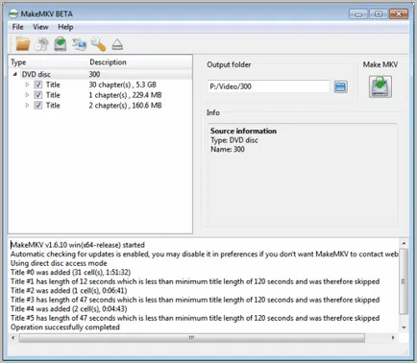Select the '30 chapter(s) , 5.3 GB' text
Image resolution: width=417 pixels, height=363 pixels.
pyautogui.click(x=123, y=85)
